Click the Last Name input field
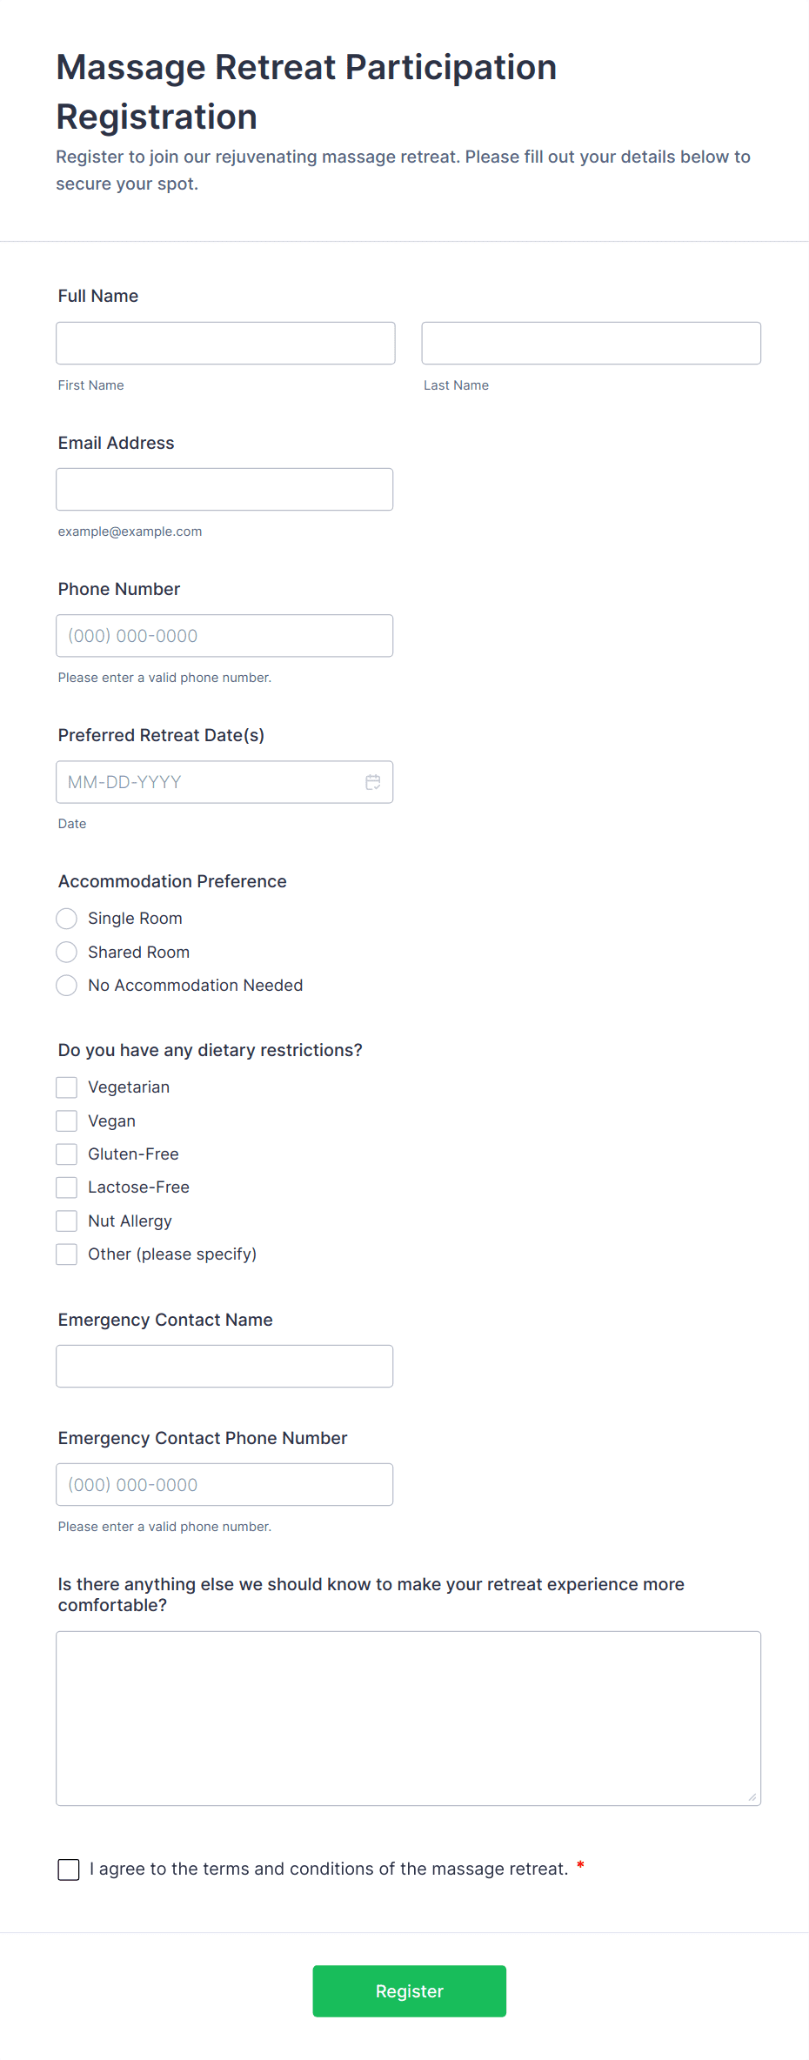Screen dimensions: 809x2060 (591, 343)
